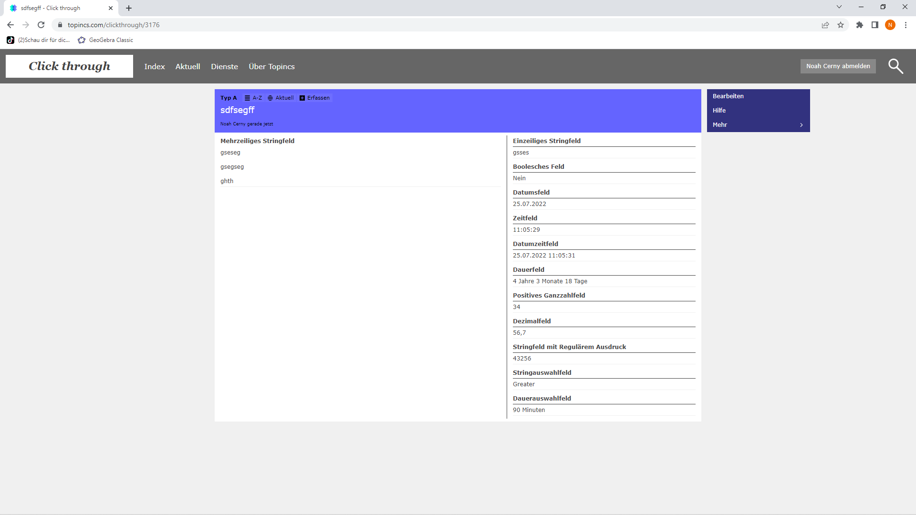The width and height of the screenshot is (916, 515).
Task: Bookmark page with star icon
Action: [841, 25]
